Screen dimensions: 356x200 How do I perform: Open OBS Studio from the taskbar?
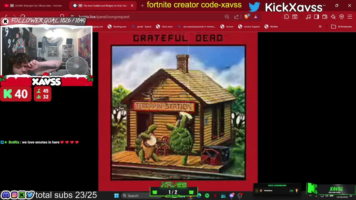[x=240, y=196]
